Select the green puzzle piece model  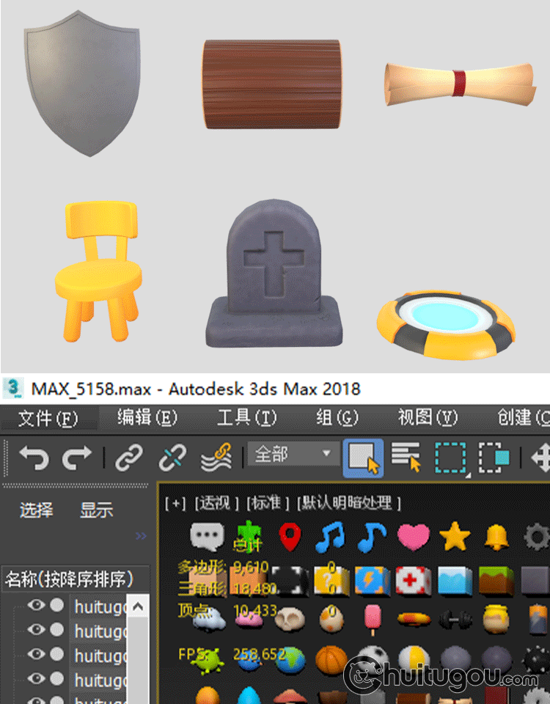coord(249,535)
